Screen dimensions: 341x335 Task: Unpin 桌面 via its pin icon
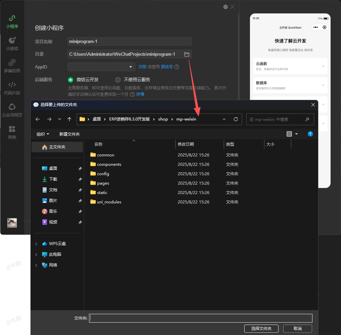(x=80, y=169)
